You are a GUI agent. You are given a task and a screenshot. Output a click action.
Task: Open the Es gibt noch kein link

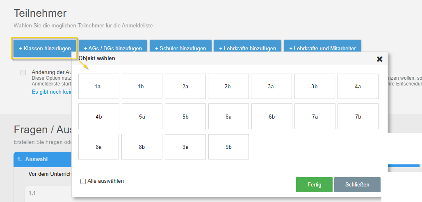(x=52, y=92)
